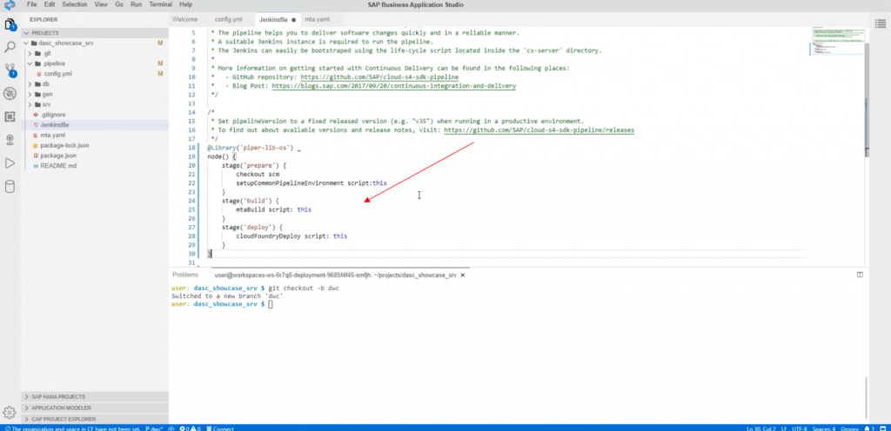Open the Explorer view in activity bar
The height and width of the screenshot is (431, 891).
coord(10,24)
